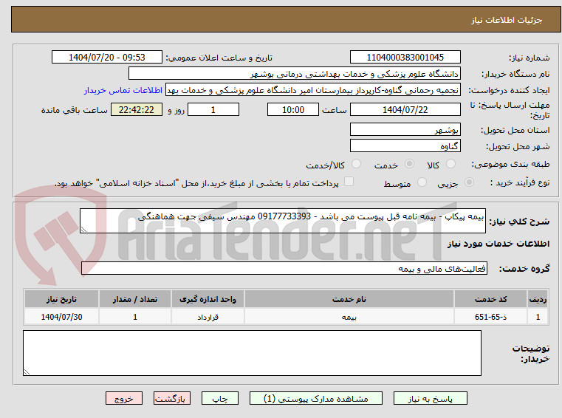Click the 'واحد اندازه گیری' column header
Image resolution: width=562 pixels, height=418 pixels.
pos(208,299)
